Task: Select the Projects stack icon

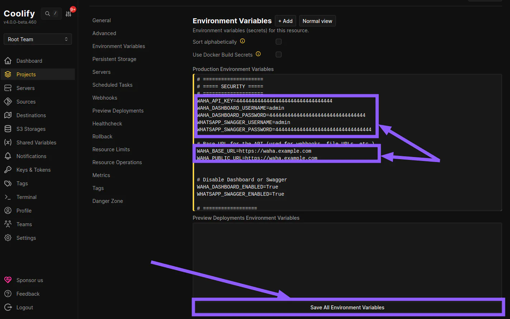Action: 8,74
